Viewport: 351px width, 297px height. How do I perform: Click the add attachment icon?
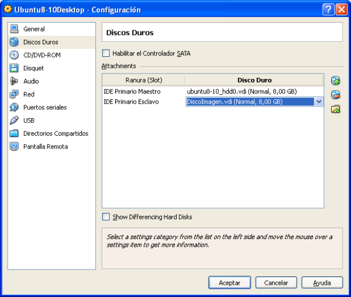(x=335, y=81)
